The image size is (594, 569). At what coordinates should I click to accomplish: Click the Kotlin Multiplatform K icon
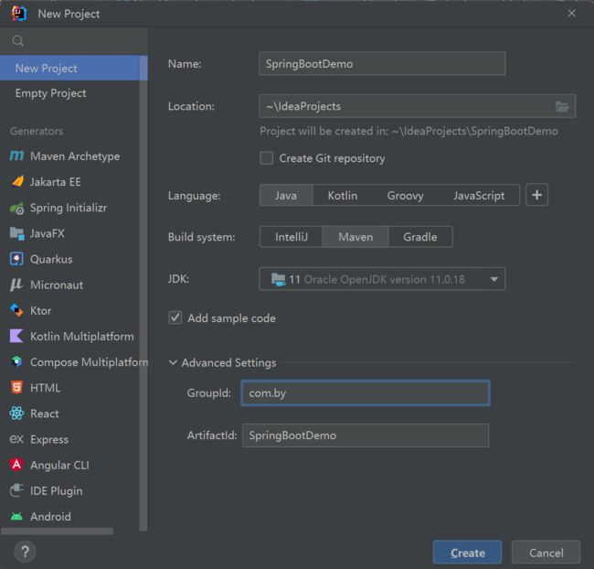point(16,336)
